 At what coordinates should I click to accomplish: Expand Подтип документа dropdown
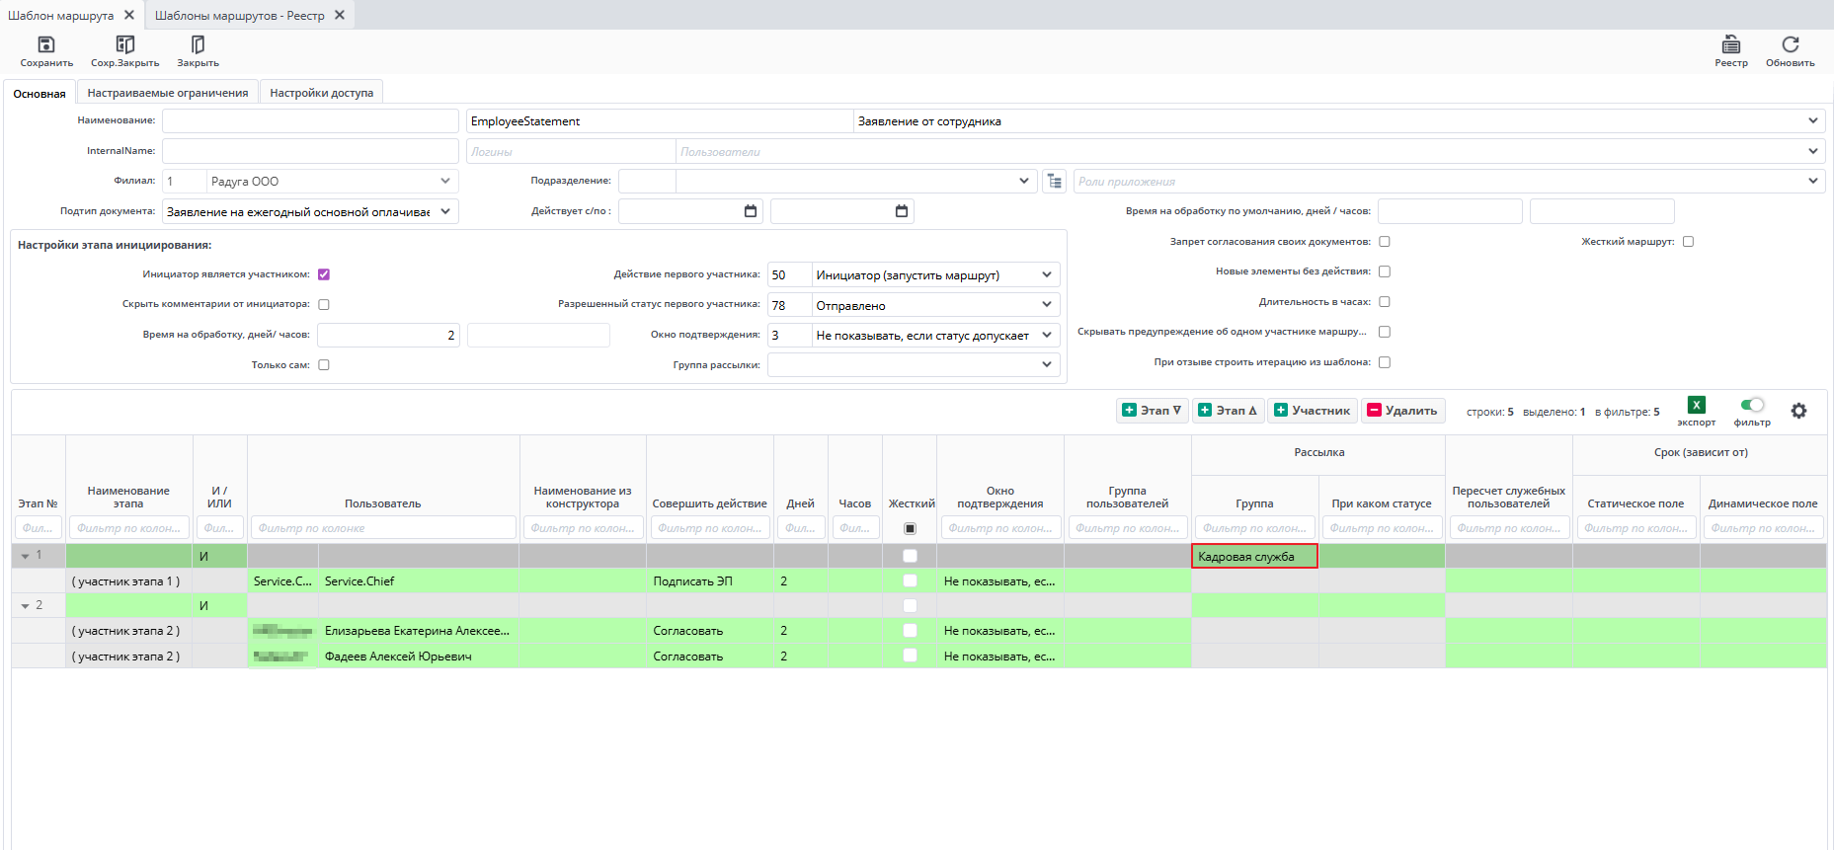click(445, 211)
